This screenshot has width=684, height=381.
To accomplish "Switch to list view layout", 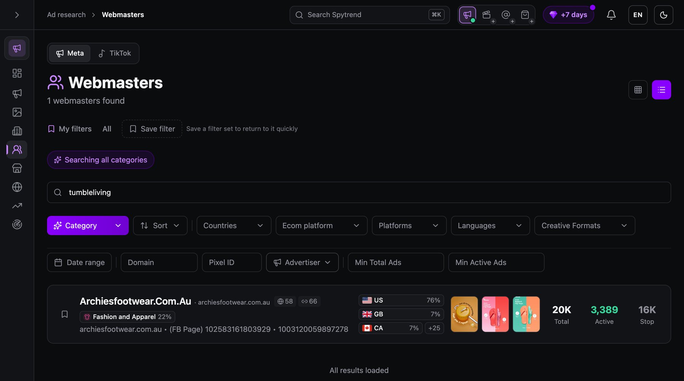I will click(x=662, y=90).
